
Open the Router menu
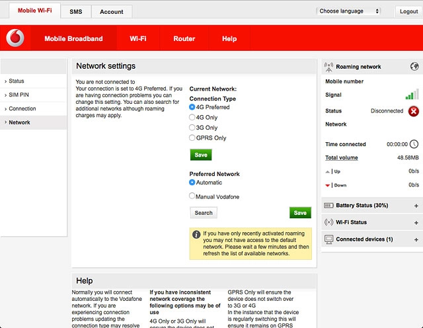pos(184,39)
